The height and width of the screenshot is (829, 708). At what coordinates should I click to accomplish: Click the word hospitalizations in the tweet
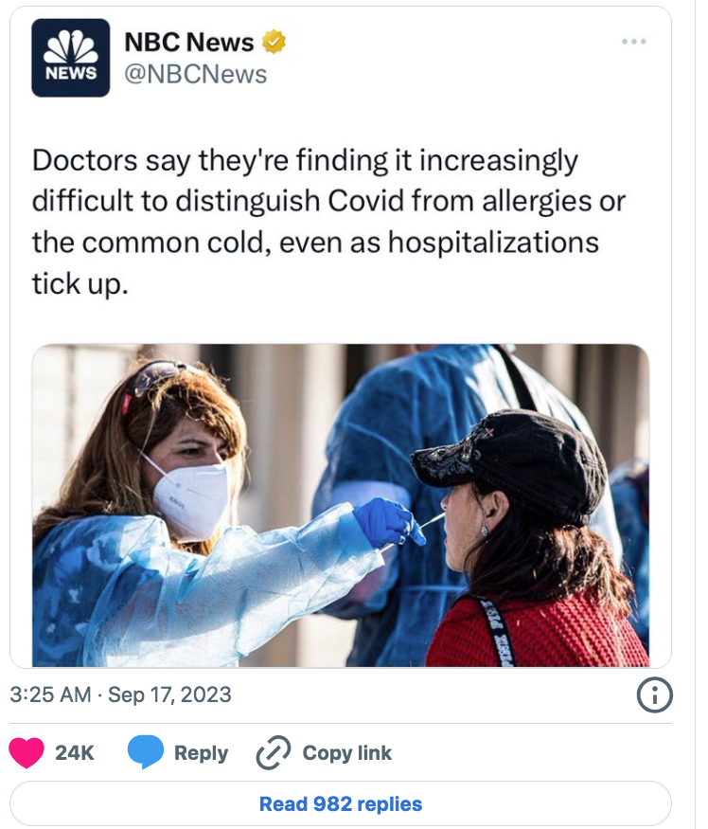493,243
